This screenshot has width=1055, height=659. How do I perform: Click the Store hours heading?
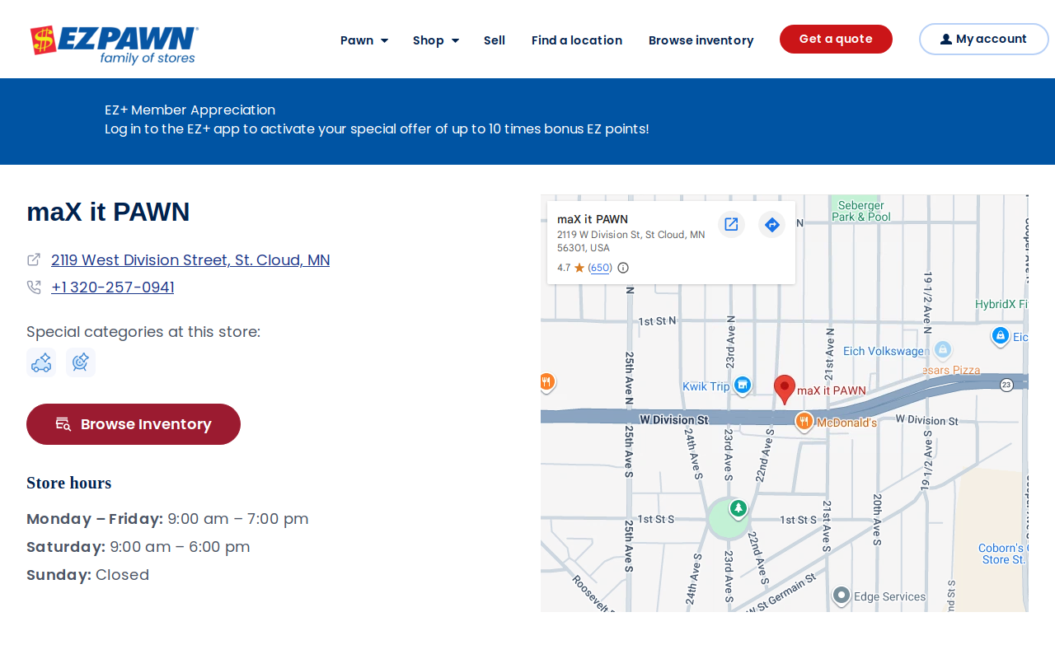point(69,483)
